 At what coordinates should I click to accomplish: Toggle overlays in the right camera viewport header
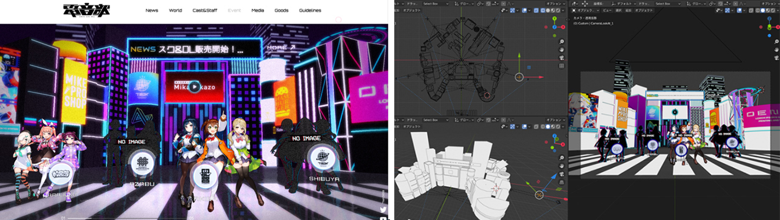coord(739,10)
